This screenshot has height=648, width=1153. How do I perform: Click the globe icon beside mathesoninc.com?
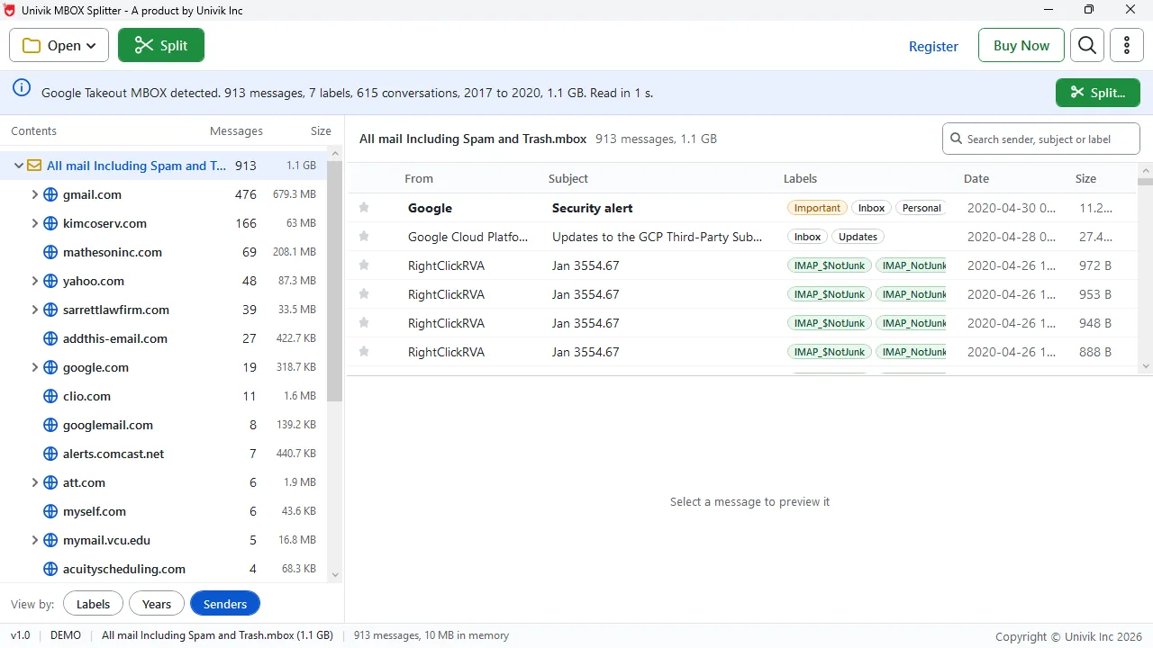50,252
